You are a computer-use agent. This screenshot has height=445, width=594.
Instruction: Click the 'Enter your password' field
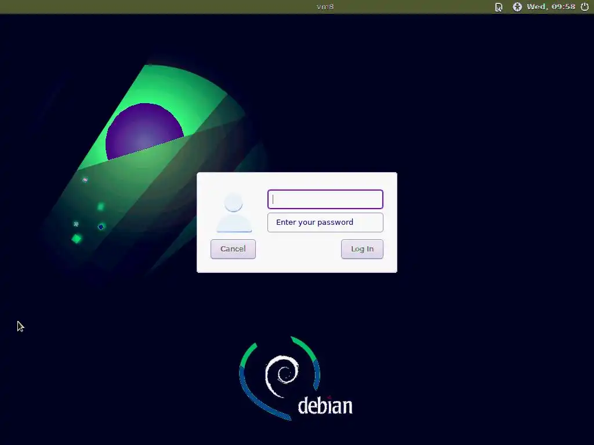click(x=325, y=222)
